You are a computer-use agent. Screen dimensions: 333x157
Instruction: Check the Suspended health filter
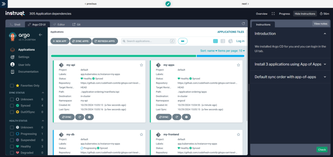tap(12, 140)
